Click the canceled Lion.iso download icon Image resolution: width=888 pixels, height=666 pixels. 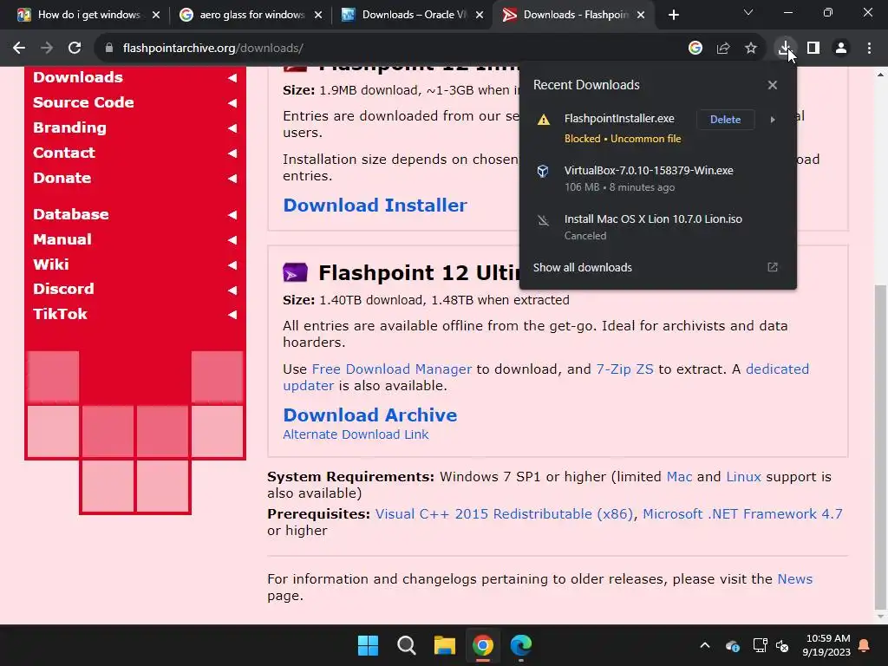543,220
